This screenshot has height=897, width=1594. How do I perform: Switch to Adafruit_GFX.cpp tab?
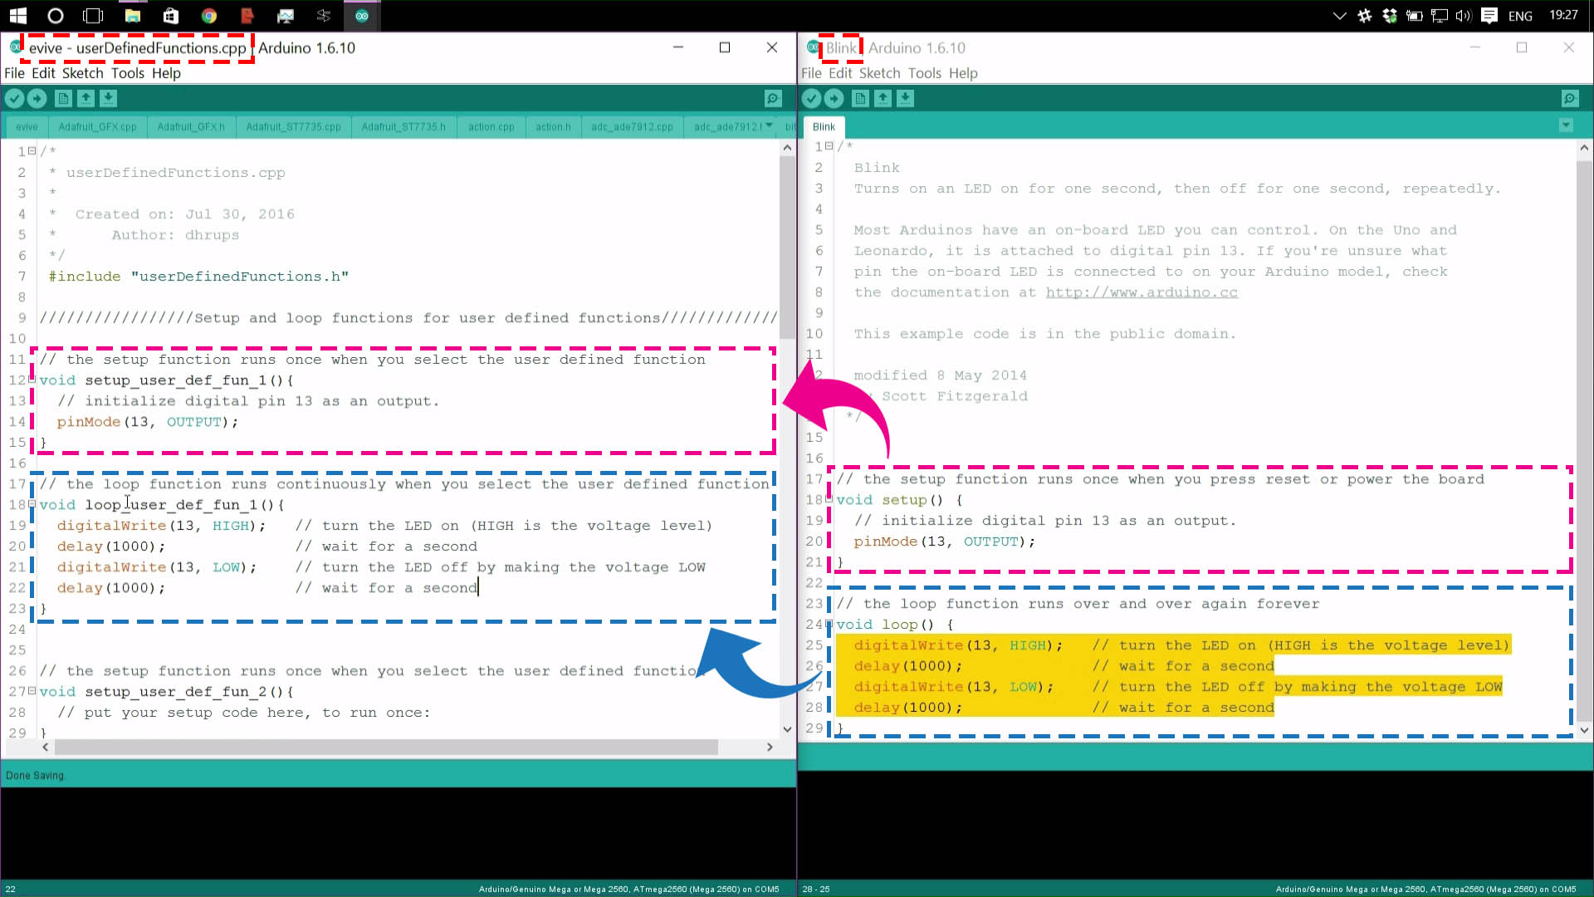[x=97, y=127]
